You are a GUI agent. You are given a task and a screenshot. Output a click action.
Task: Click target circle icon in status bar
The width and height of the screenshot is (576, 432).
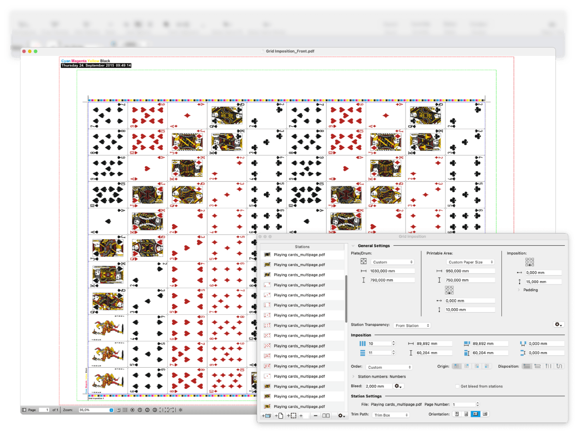(x=132, y=410)
